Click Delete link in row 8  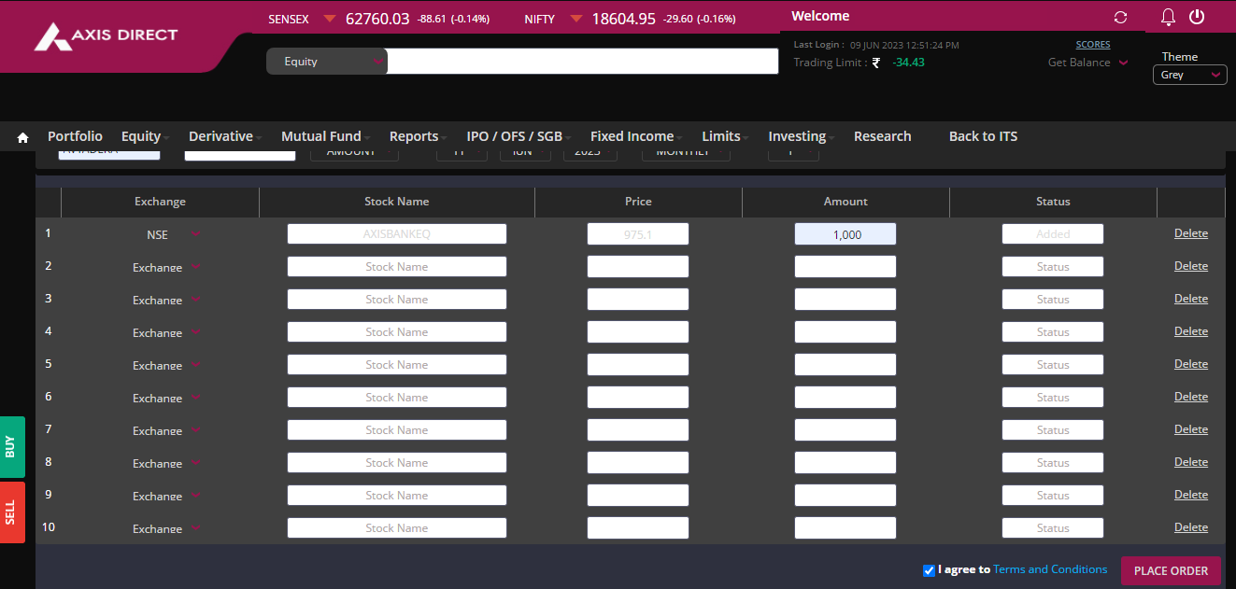[x=1191, y=462]
